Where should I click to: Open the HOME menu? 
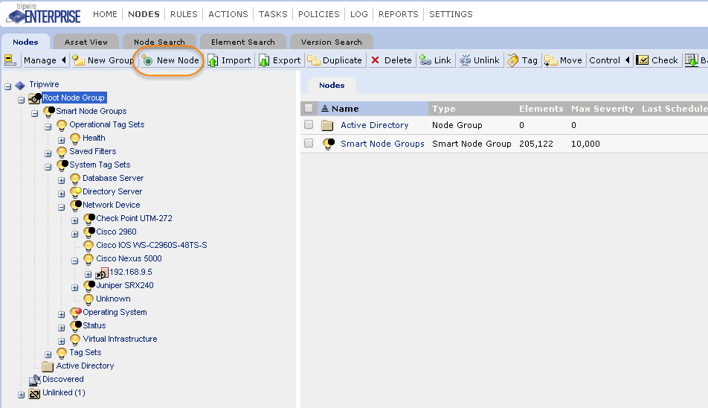click(105, 14)
